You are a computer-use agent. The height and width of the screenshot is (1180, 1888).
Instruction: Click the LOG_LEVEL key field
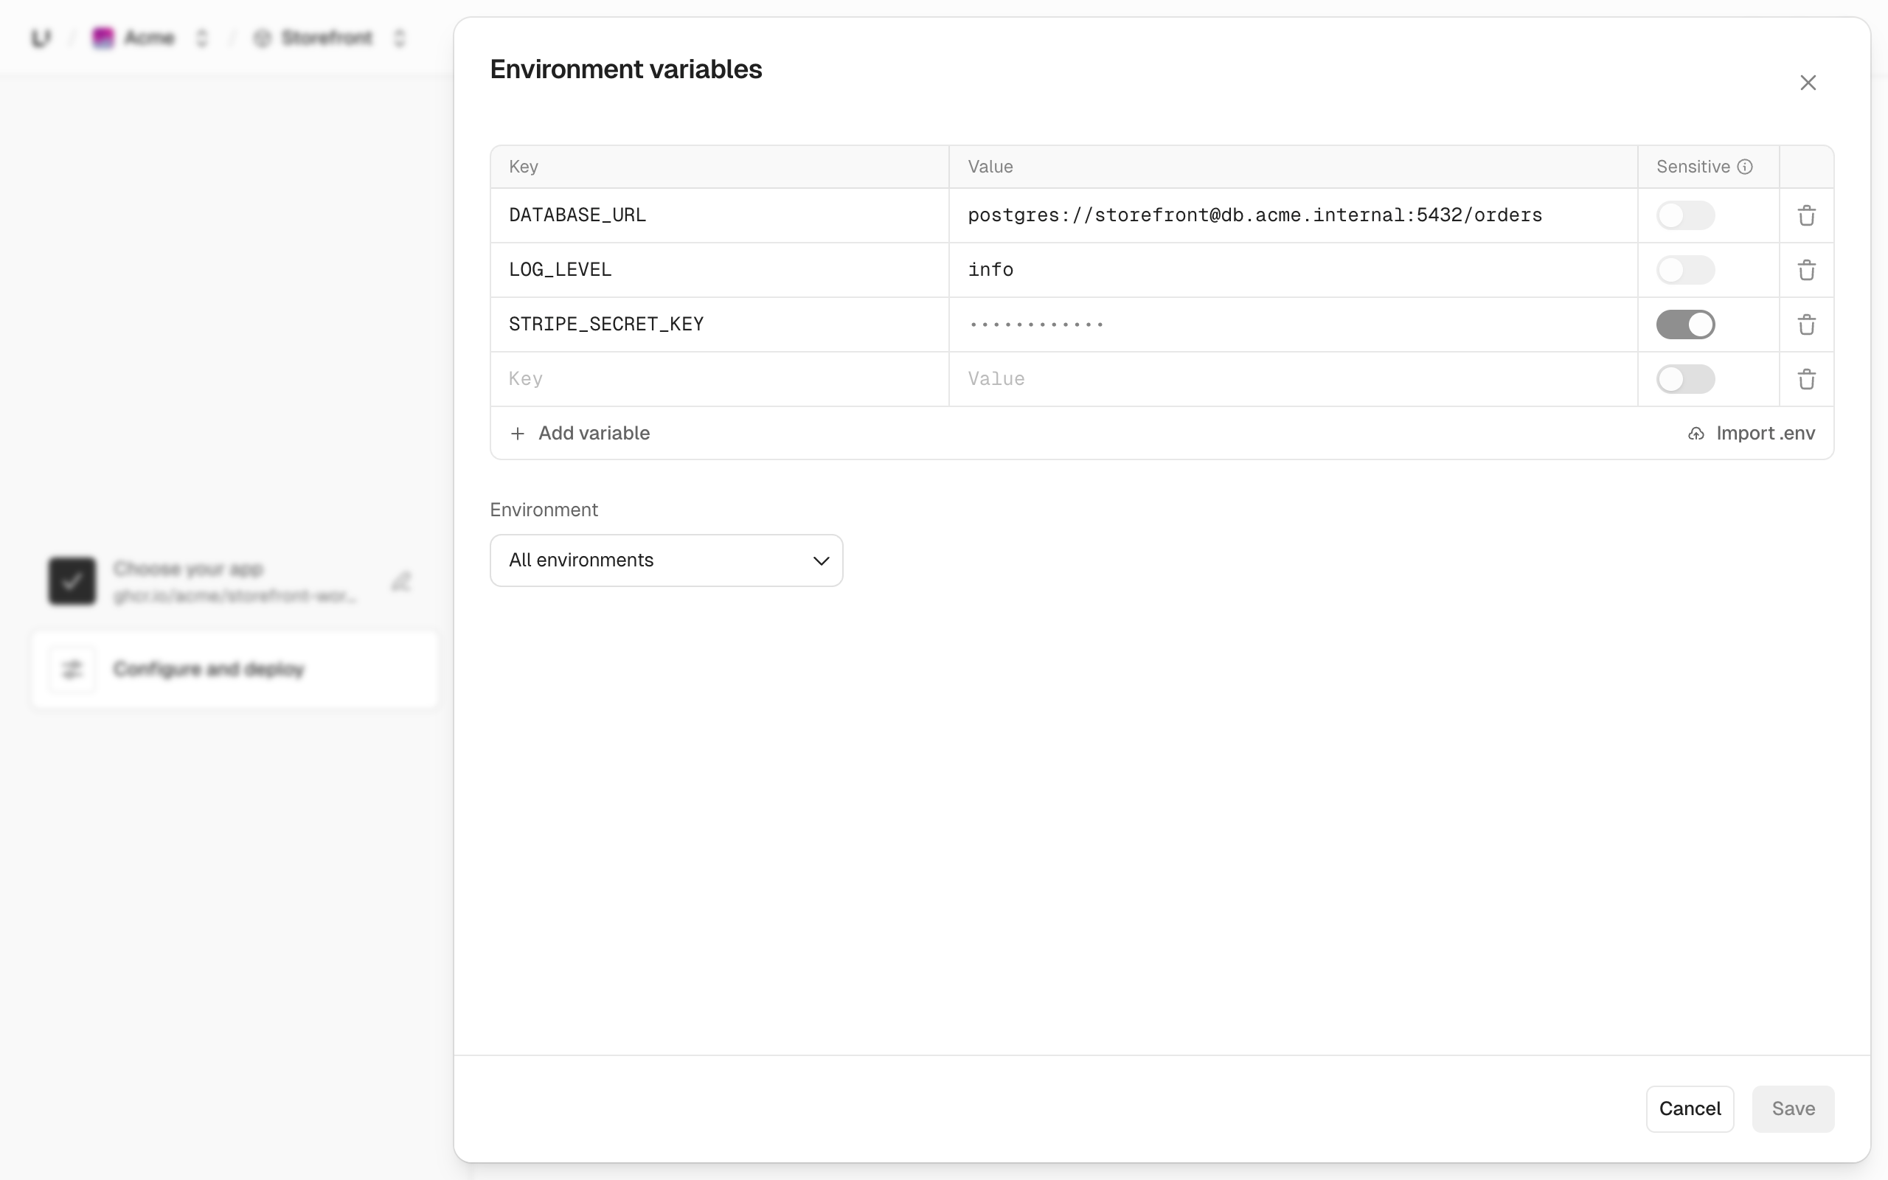click(719, 270)
